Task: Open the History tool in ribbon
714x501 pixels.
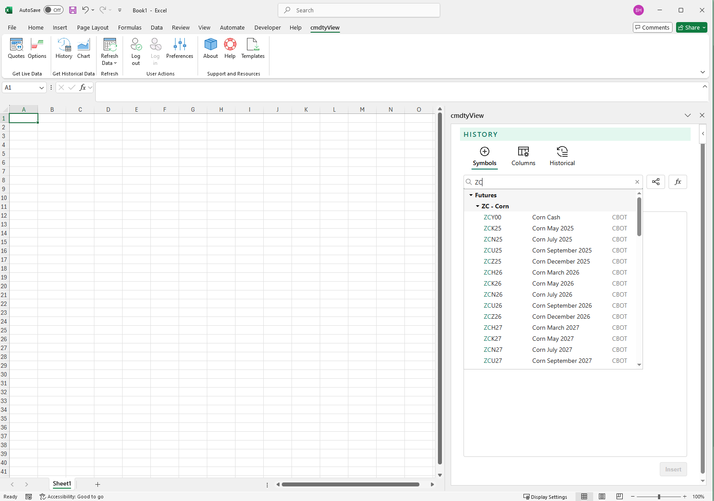Action: (x=64, y=49)
